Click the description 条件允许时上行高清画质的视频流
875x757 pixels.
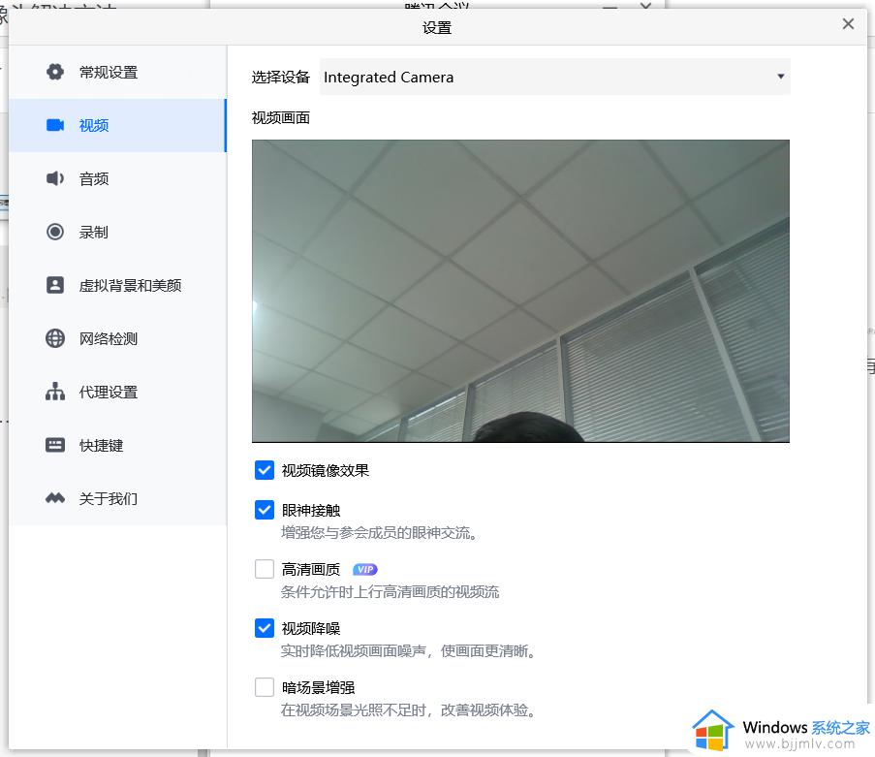(x=391, y=592)
